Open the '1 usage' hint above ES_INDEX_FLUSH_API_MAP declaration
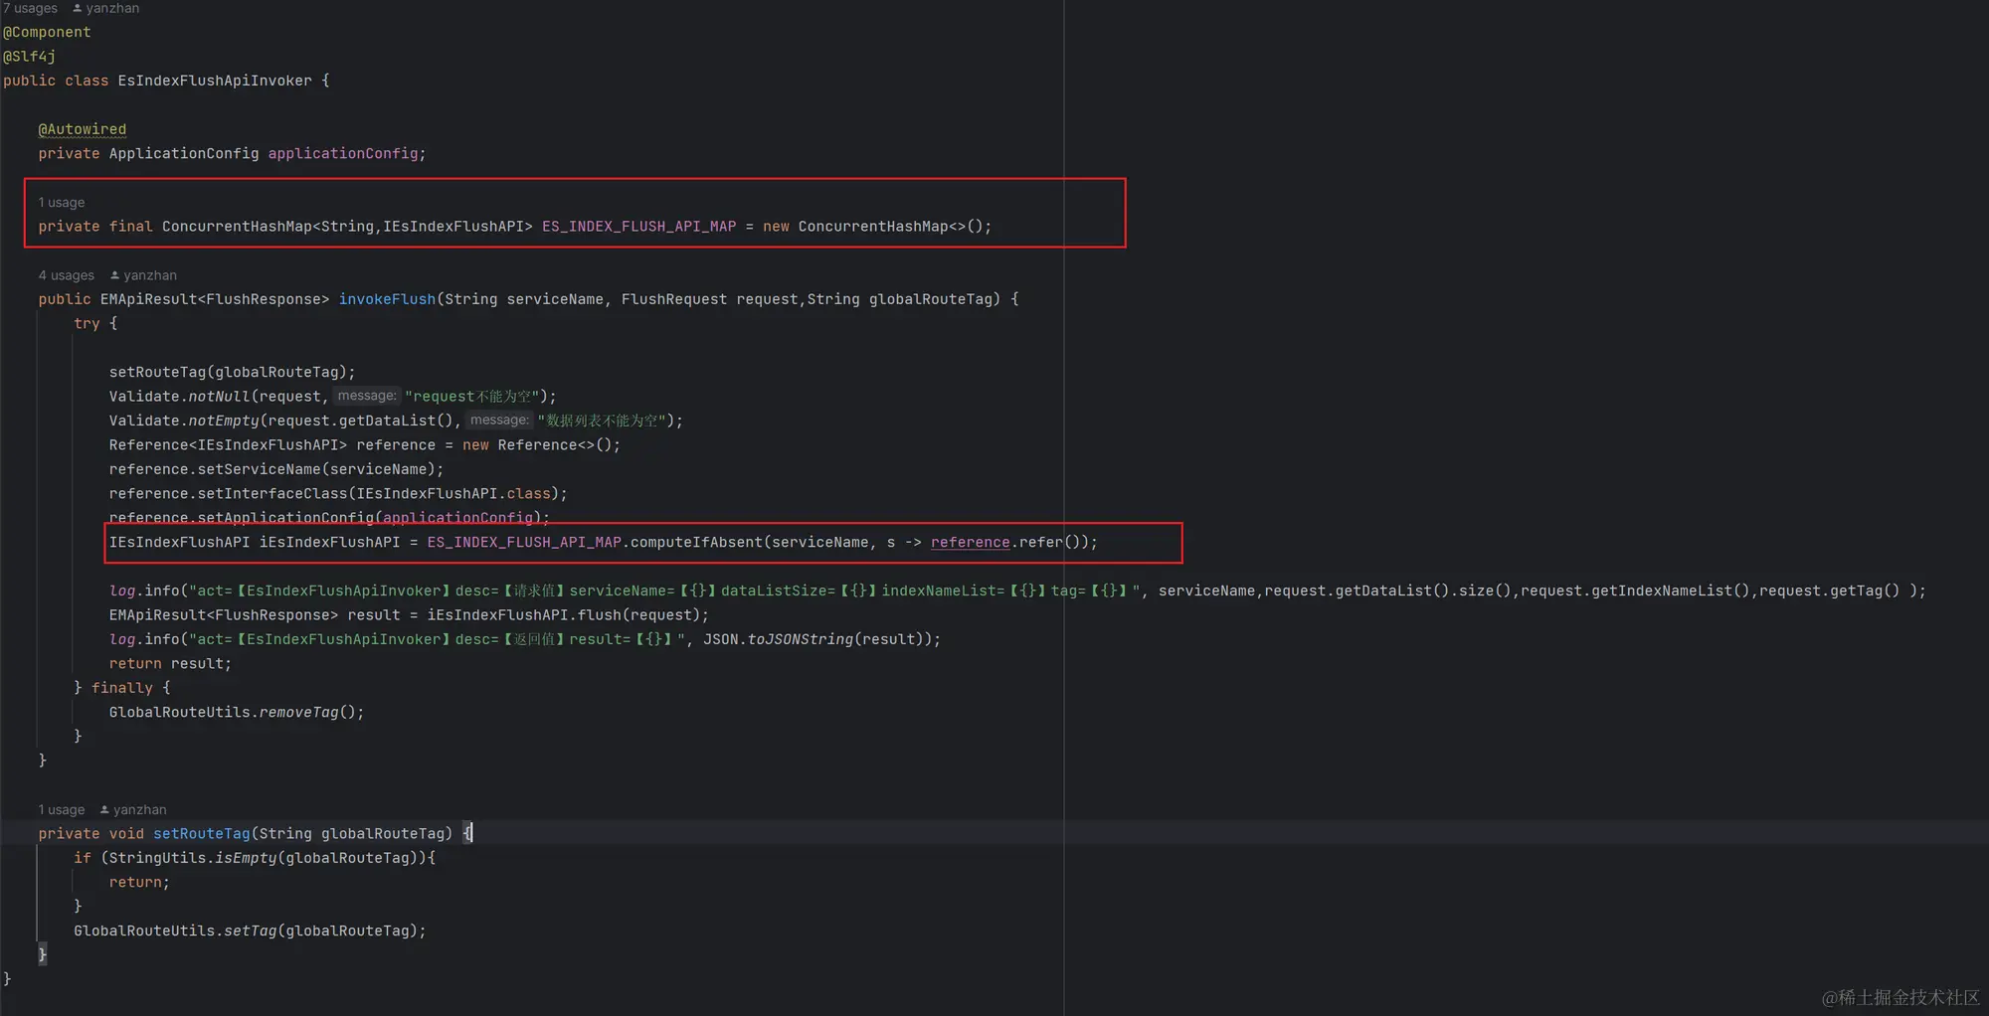The height and width of the screenshot is (1016, 1989). pos(62,202)
